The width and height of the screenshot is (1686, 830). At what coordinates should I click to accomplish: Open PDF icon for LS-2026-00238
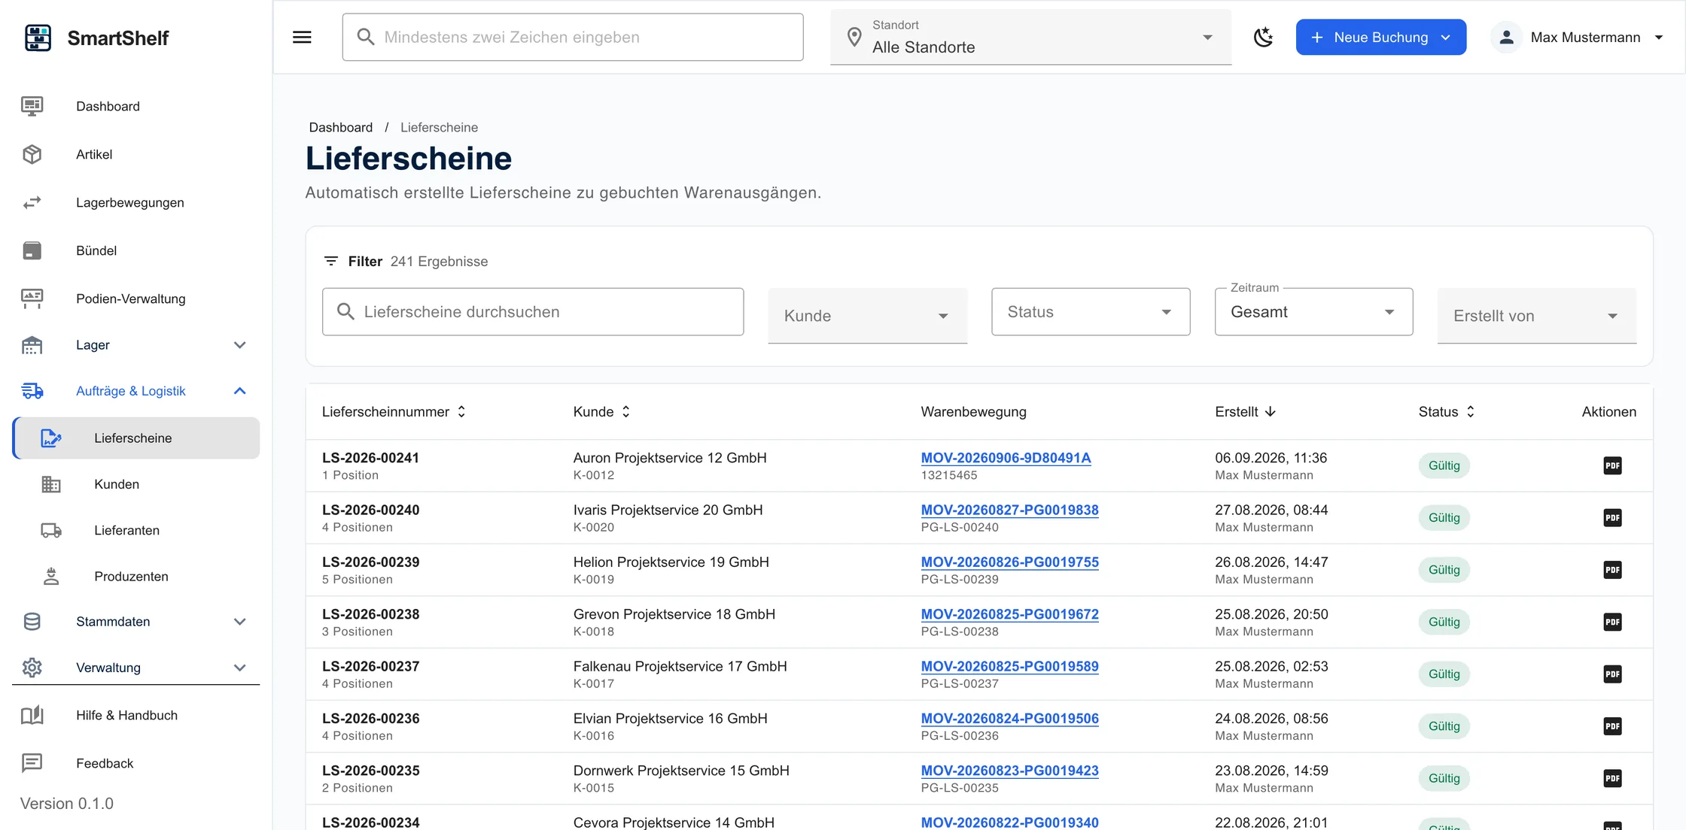point(1612,622)
